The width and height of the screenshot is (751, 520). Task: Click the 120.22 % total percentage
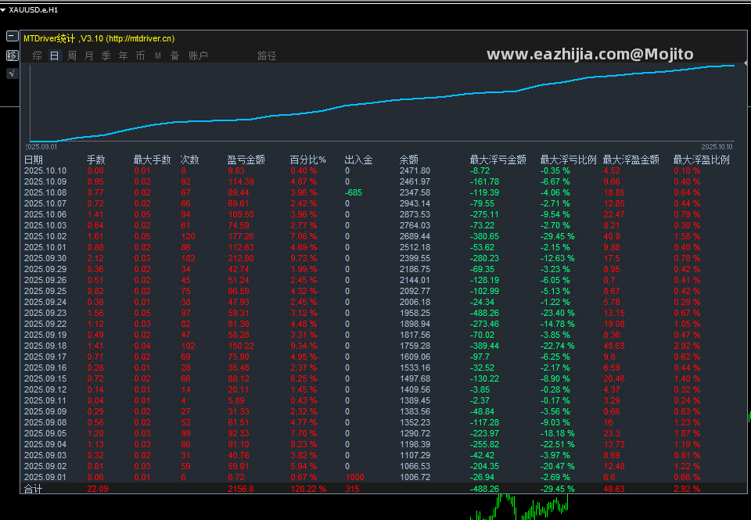pyautogui.click(x=308, y=489)
